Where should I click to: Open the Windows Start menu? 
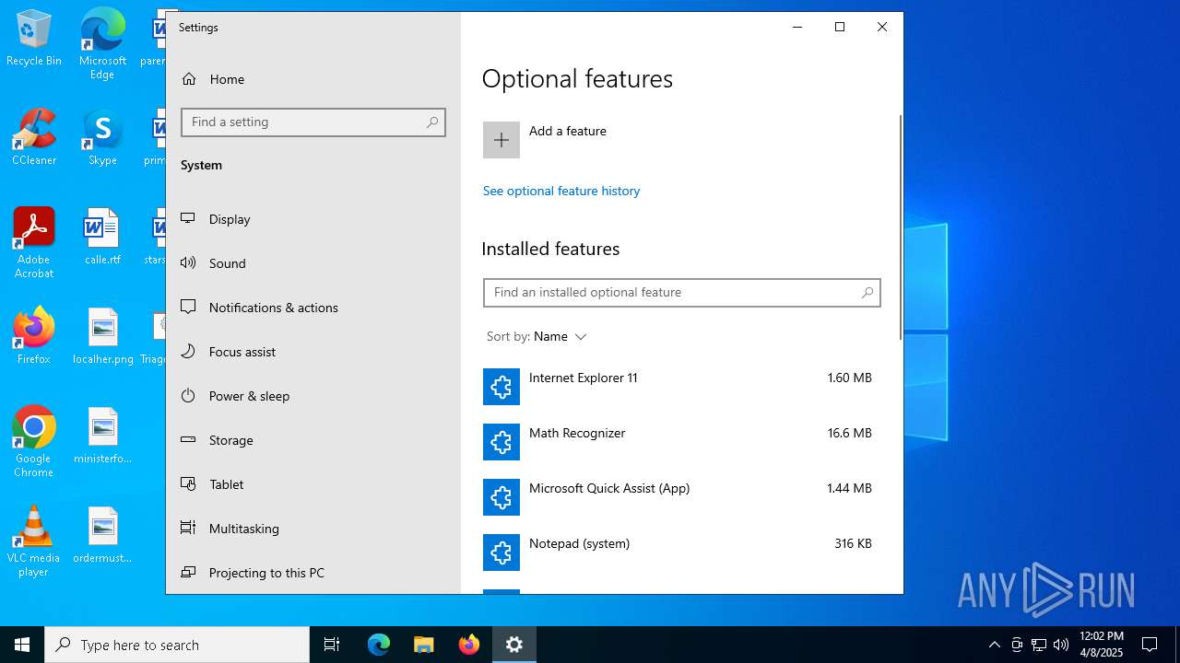[22, 645]
